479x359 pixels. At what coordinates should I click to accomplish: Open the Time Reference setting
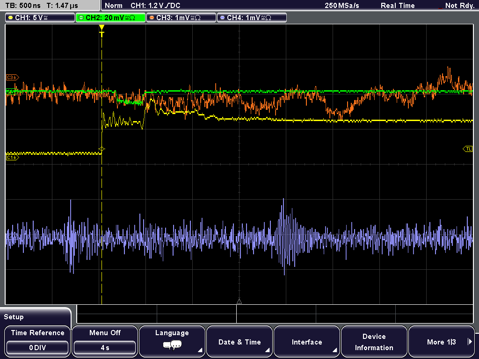point(37,341)
